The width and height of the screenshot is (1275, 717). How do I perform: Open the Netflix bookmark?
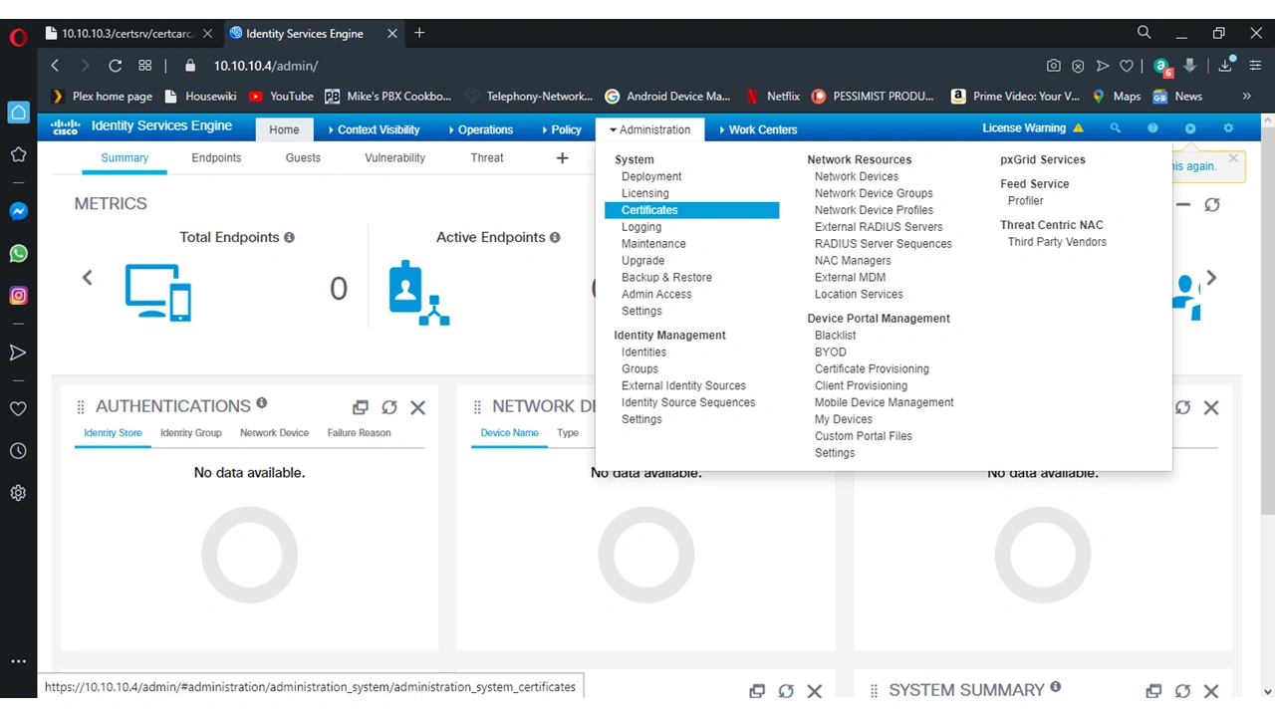772,97
